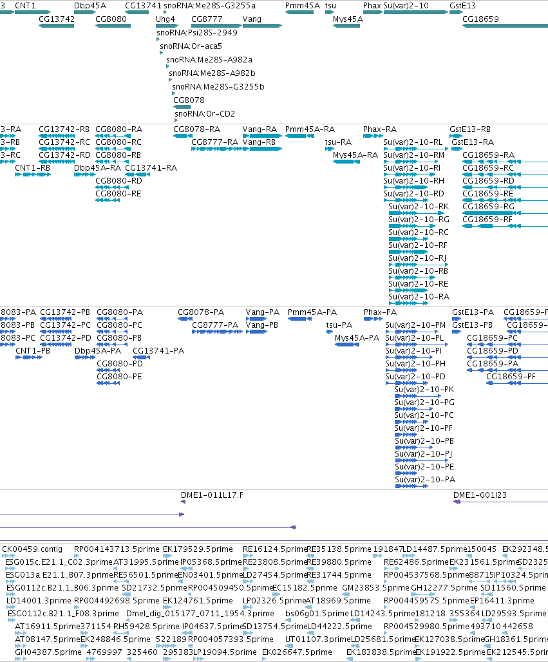
Task: Select the snoRNA:Me28S-G3255b label
Action: click(x=218, y=86)
